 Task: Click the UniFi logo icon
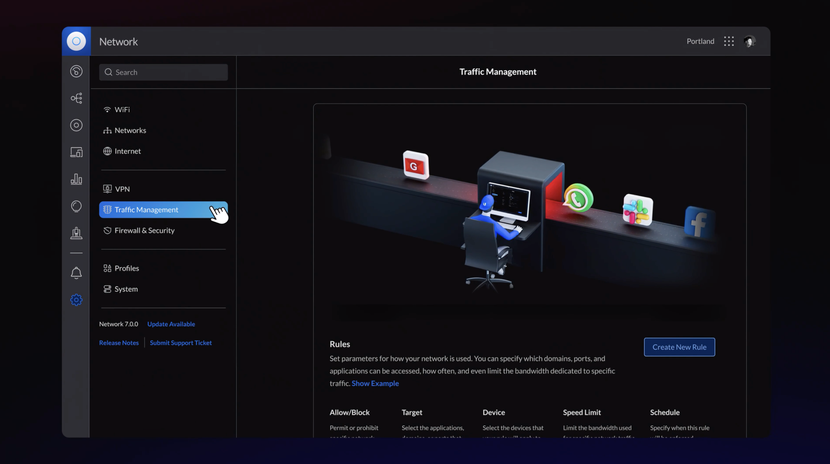pos(76,41)
